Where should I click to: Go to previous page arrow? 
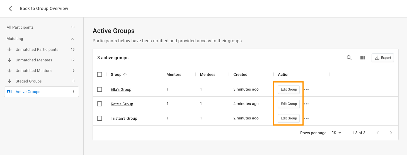pyautogui.click(x=378, y=133)
